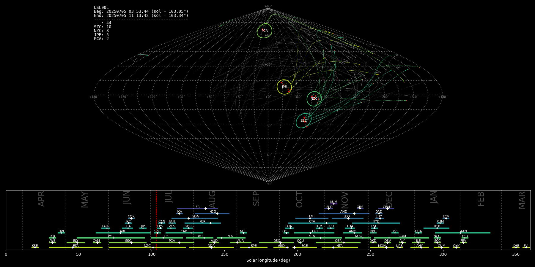Click the ETA shower bar label
This screenshot has width=535, height=267.
pyautogui.click(x=75, y=246)
